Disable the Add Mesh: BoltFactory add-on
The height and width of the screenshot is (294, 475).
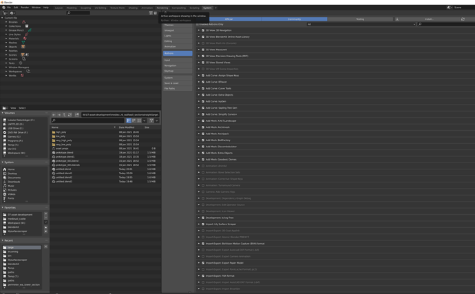pyautogui.click(x=203, y=140)
